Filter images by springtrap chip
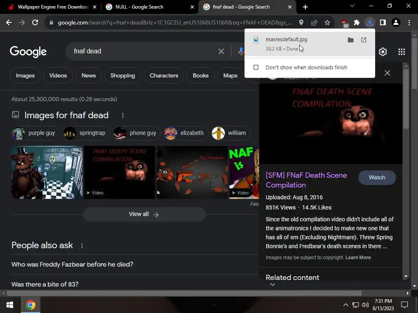 pyautogui.click(x=86, y=133)
